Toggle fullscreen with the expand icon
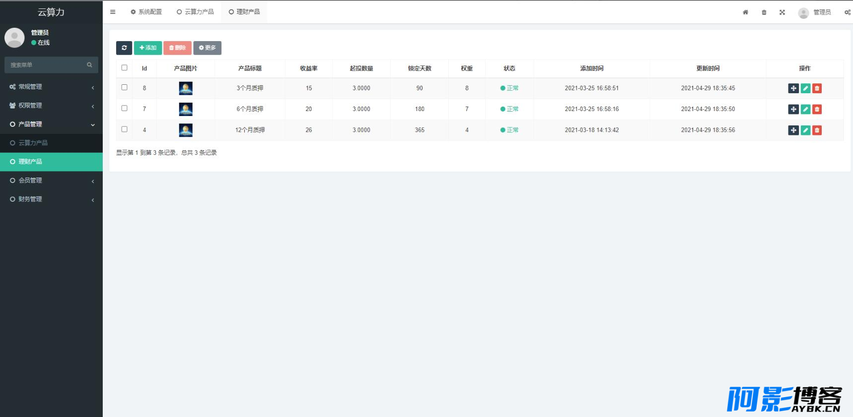 coord(782,12)
